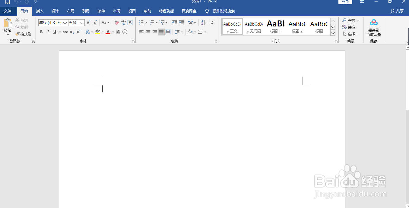Apply strikethrough abc formatting
This screenshot has width=409, height=208.
tap(65, 32)
